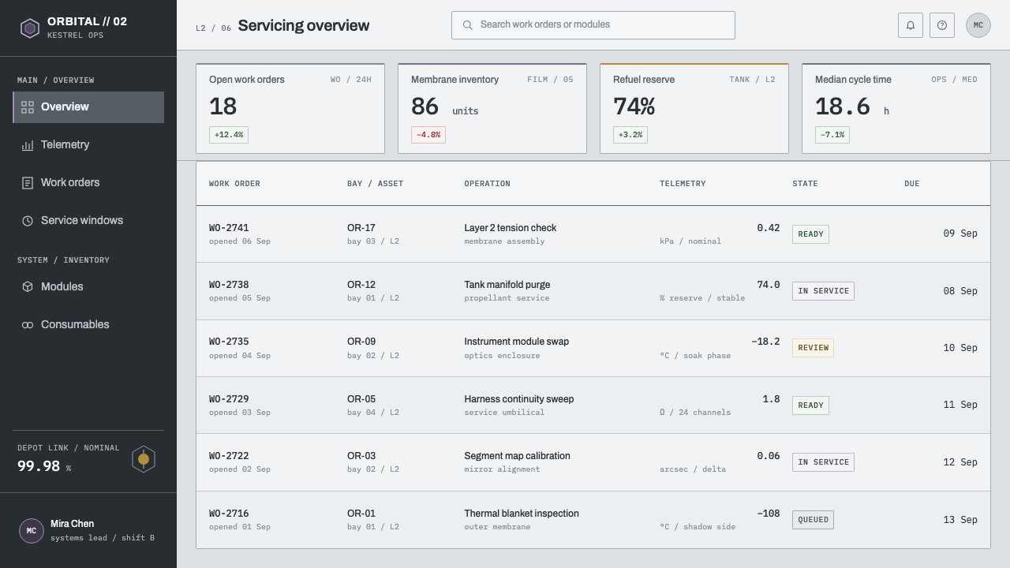Screen dimensions: 1010x568
Task: Click the Orbital hexagon logo icon
Action: 30,28
